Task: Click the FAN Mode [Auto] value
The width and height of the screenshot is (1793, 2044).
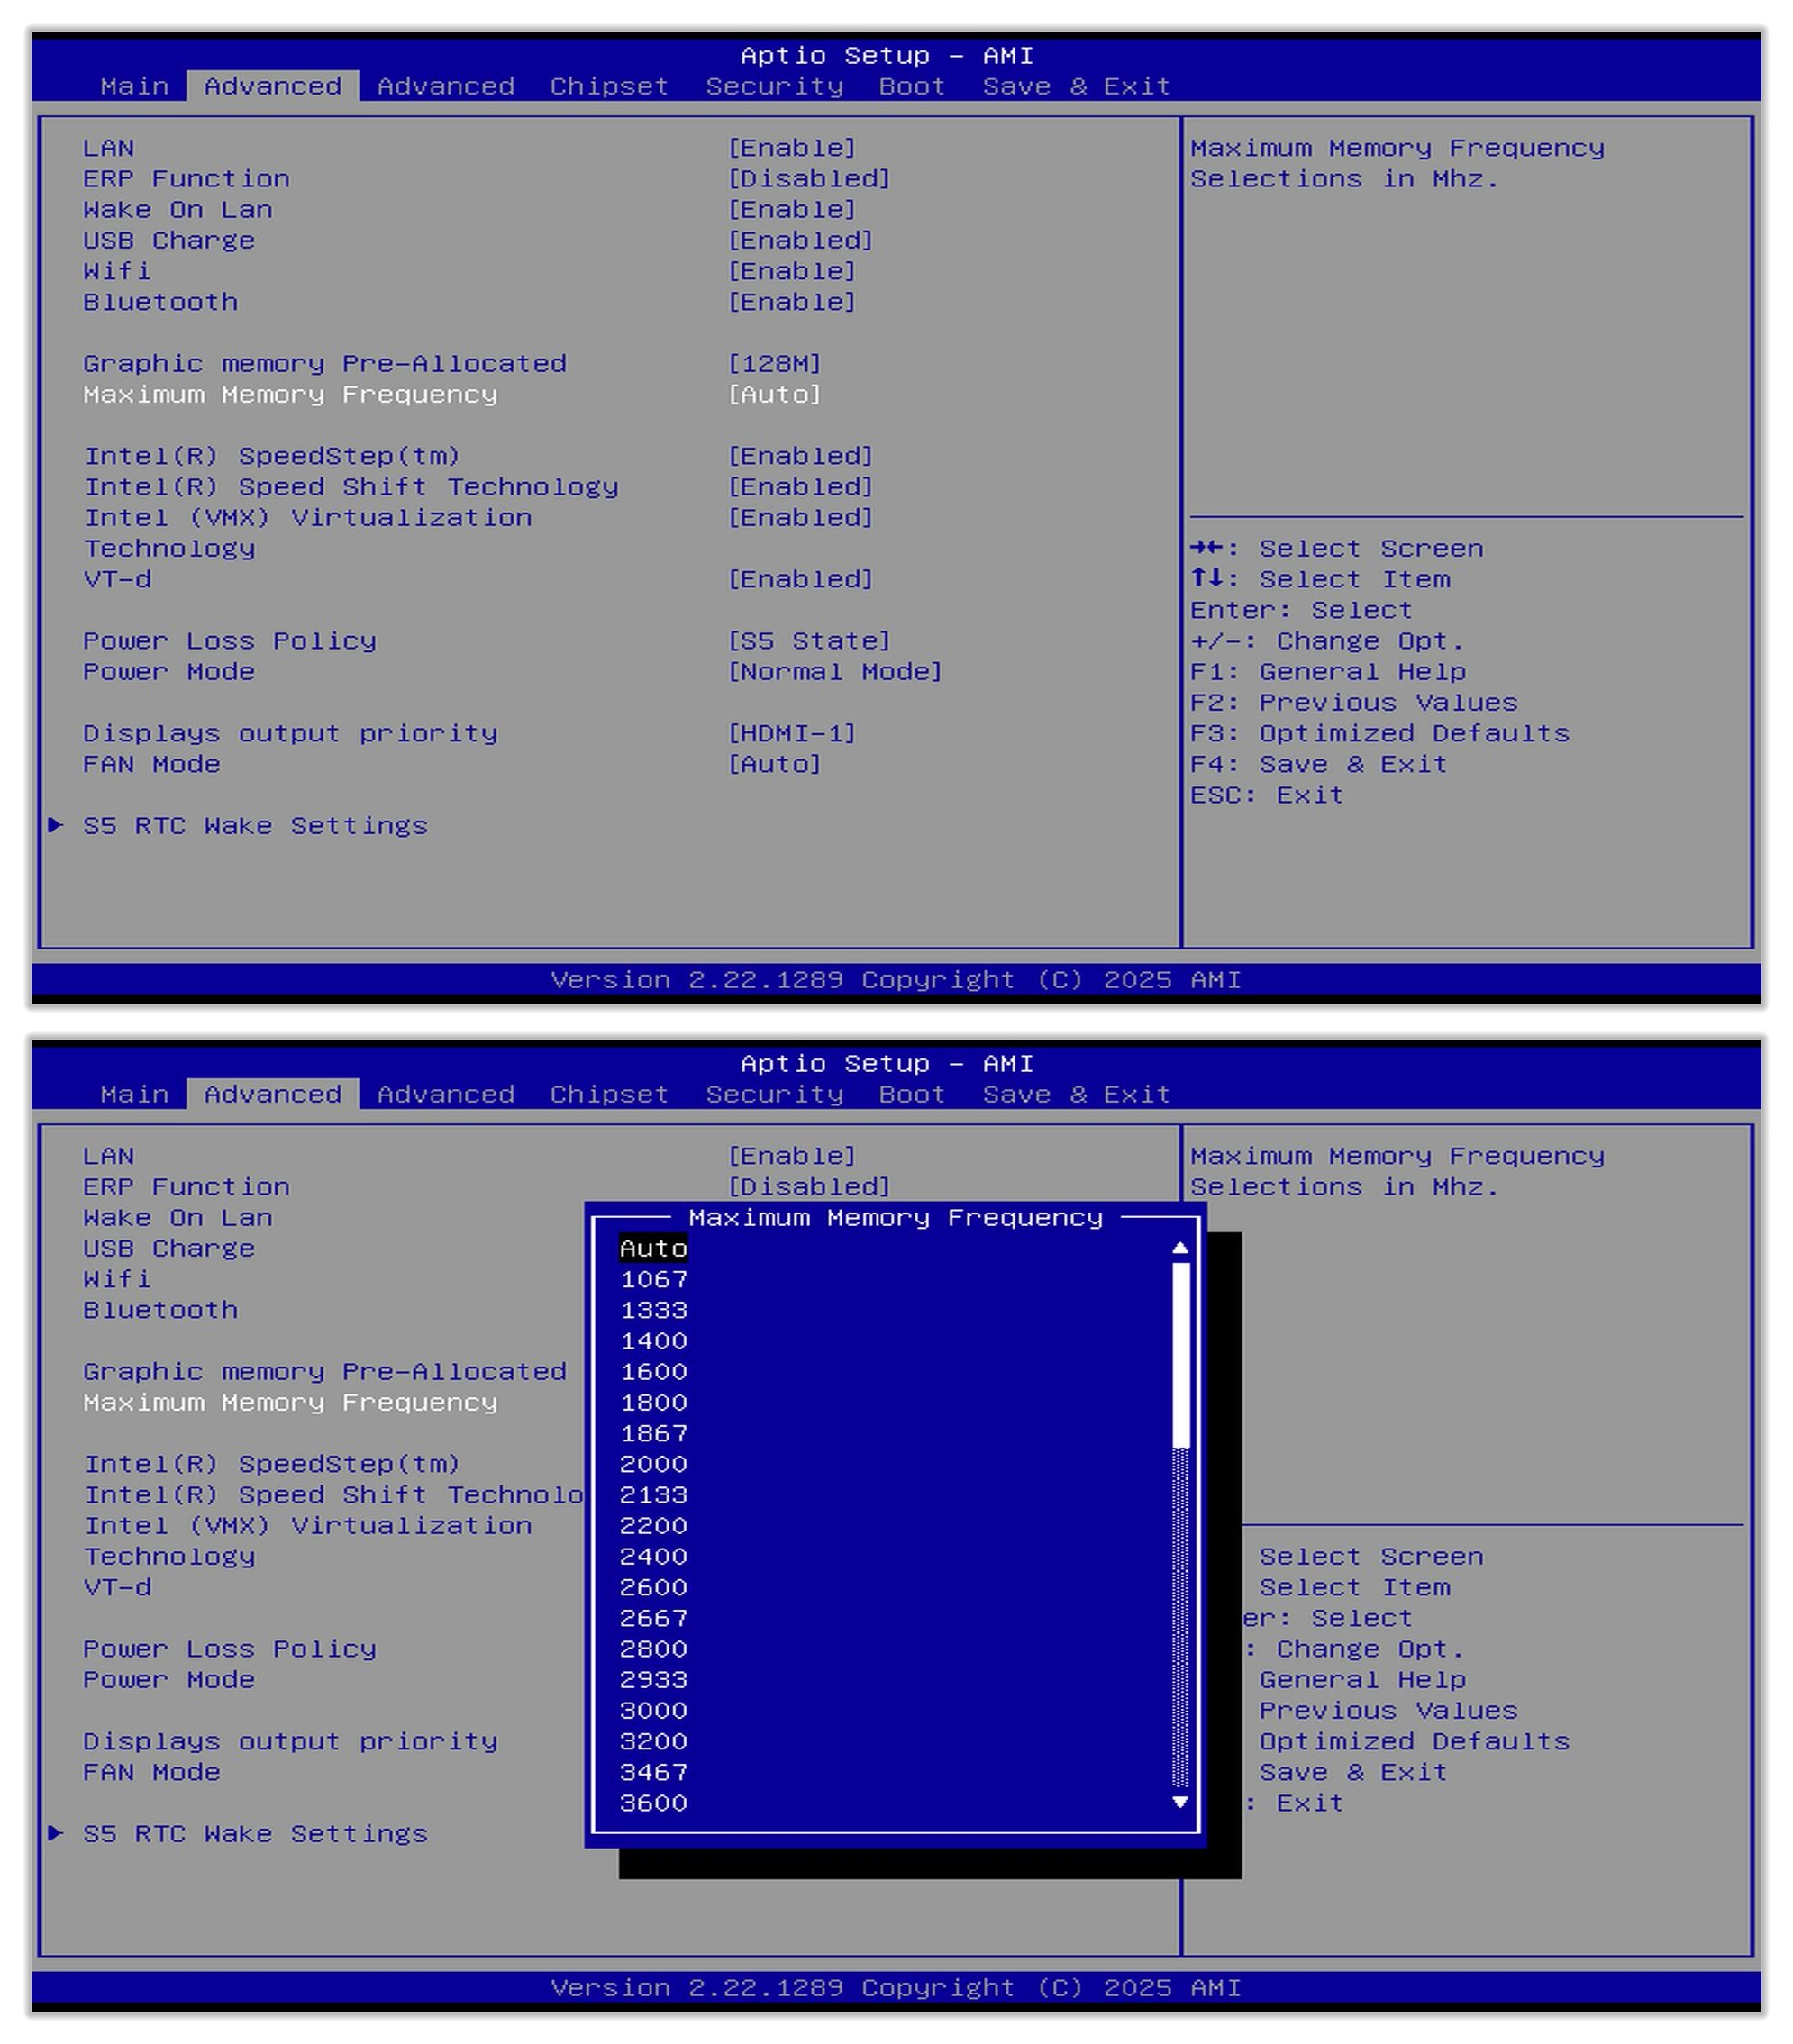Action: pos(773,764)
